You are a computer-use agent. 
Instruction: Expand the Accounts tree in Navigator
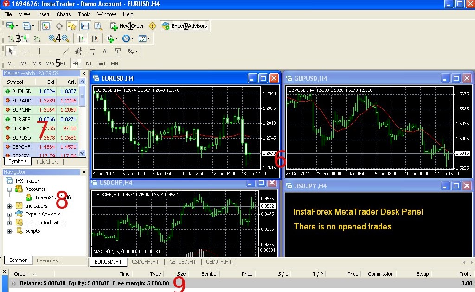[10, 189]
